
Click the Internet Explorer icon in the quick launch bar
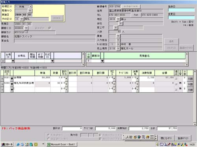(x=18, y=144)
